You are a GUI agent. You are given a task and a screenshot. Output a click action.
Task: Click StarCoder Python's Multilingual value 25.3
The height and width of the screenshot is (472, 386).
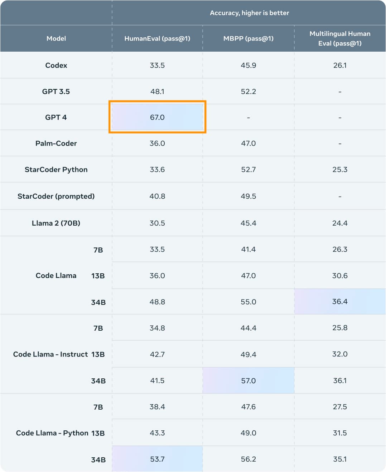(340, 170)
